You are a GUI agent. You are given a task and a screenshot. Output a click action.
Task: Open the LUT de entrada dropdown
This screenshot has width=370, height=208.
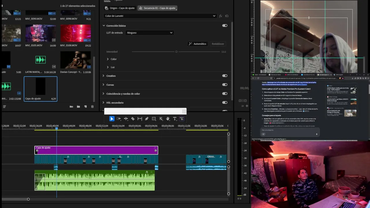click(149, 33)
